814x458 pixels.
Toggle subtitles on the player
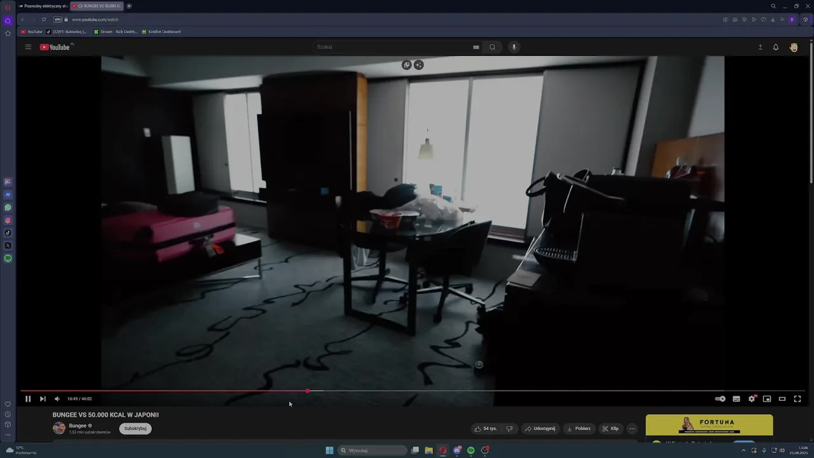pos(736,399)
